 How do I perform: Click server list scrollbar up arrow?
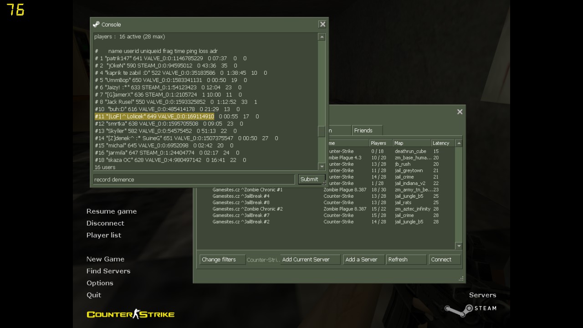point(459,143)
